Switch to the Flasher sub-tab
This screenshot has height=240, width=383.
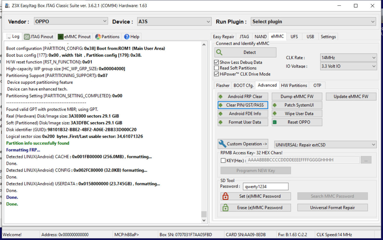click(x=223, y=85)
